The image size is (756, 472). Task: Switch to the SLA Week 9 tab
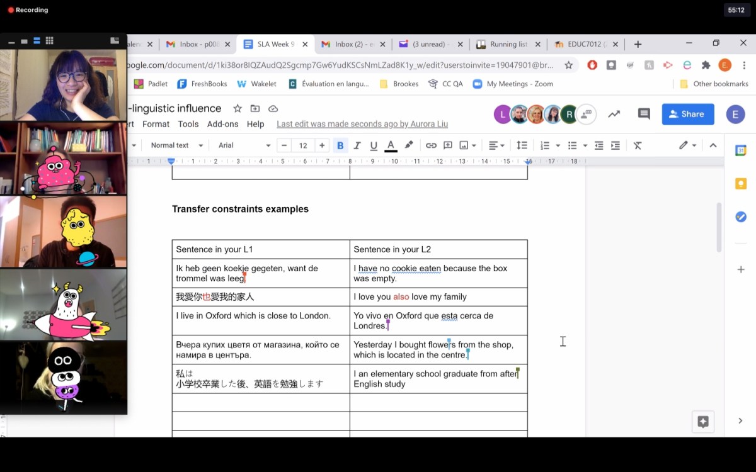pyautogui.click(x=276, y=44)
